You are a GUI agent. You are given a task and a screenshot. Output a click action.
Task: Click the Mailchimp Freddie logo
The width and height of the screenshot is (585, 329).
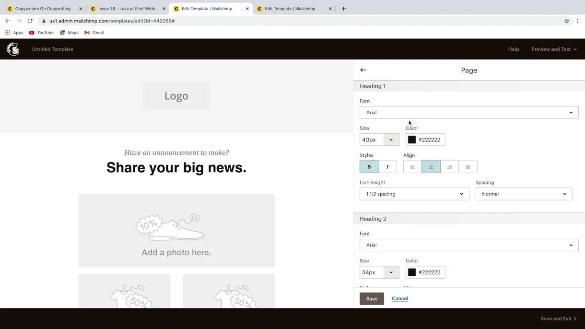[x=13, y=49]
